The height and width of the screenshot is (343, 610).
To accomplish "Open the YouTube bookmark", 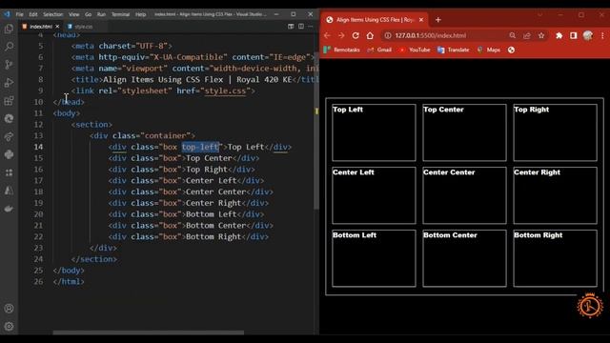I will (415, 50).
